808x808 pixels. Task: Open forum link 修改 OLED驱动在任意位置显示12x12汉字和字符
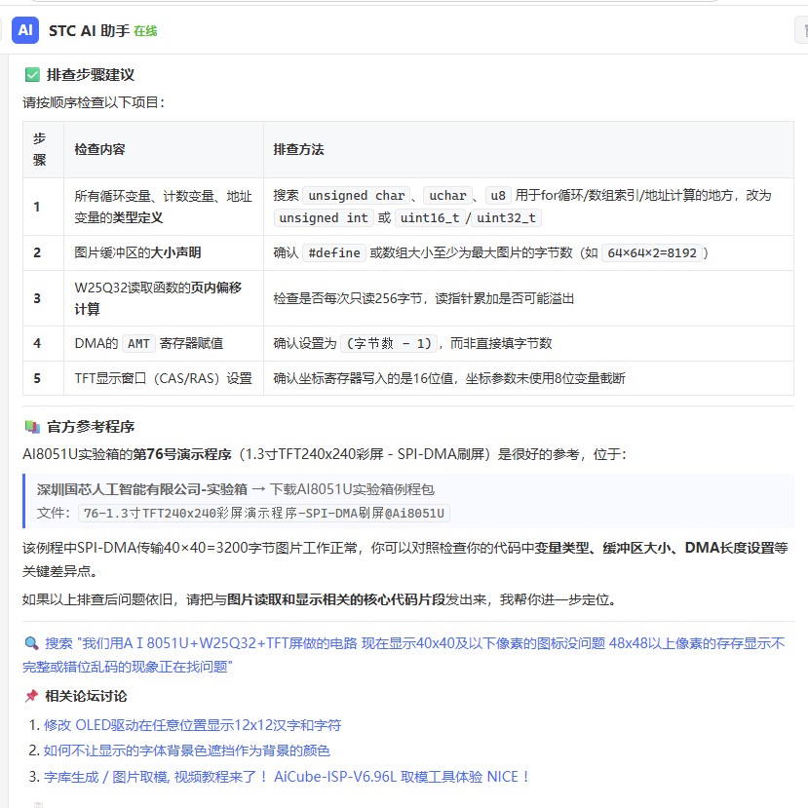point(193,725)
